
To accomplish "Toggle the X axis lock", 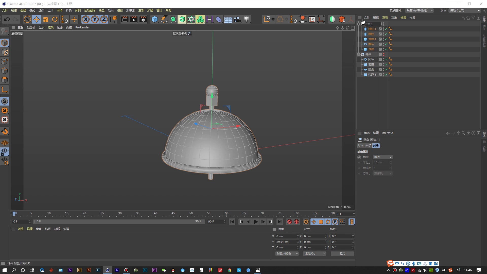I will click(x=86, y=19).
